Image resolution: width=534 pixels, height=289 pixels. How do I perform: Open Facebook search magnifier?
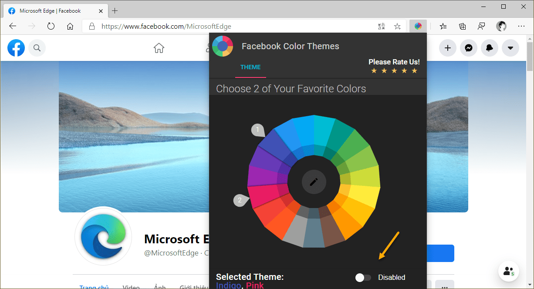[37, 48]
